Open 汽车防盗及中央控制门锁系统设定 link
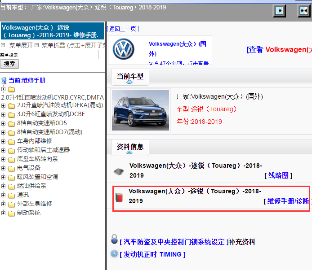Image resolution: width=312 pixels, height=270 pixels. click(x=175, y=242)
